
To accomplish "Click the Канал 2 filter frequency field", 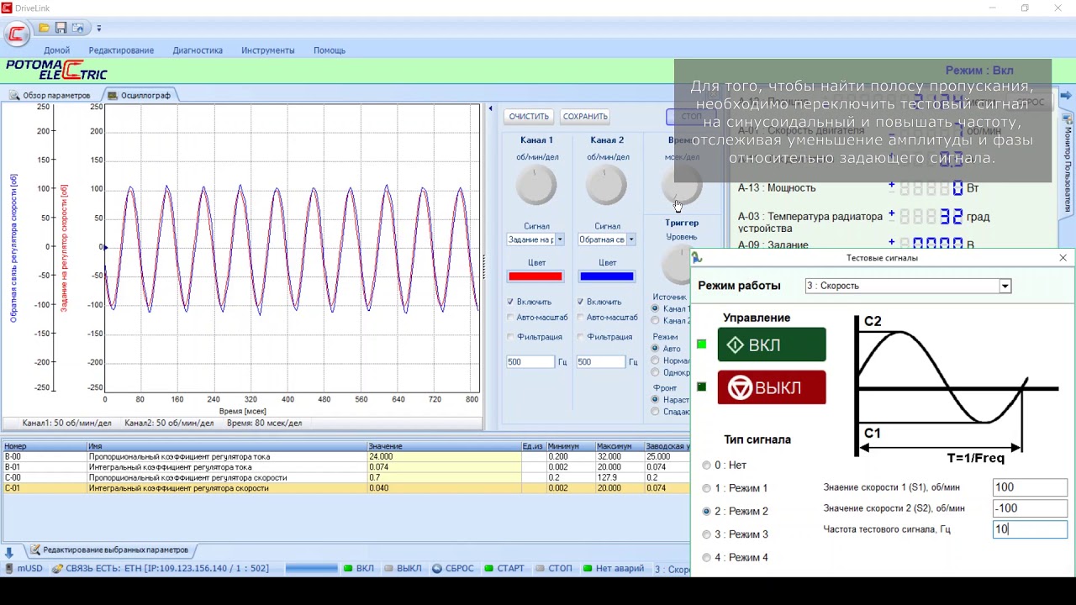I will coord(601,362).
